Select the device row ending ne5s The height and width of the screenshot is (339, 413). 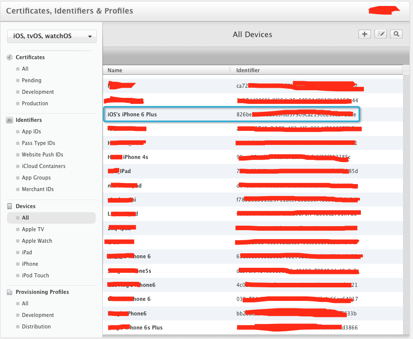tap(253, 271)
